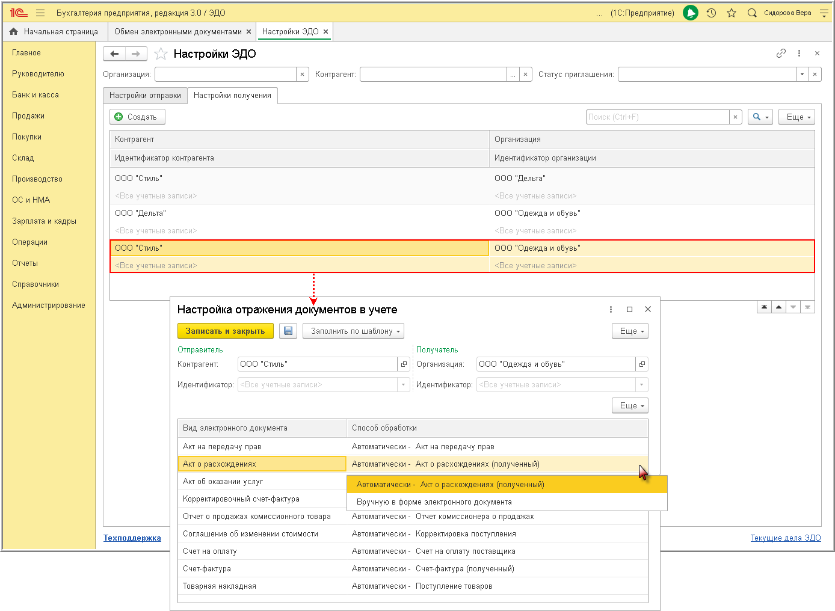Click the global search magnifier icon

pyautogui.click(x=752, y=13)
